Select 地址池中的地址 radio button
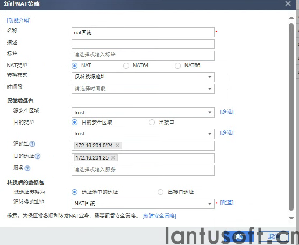Viewport: 299px width, 245px height. point(74,192)
